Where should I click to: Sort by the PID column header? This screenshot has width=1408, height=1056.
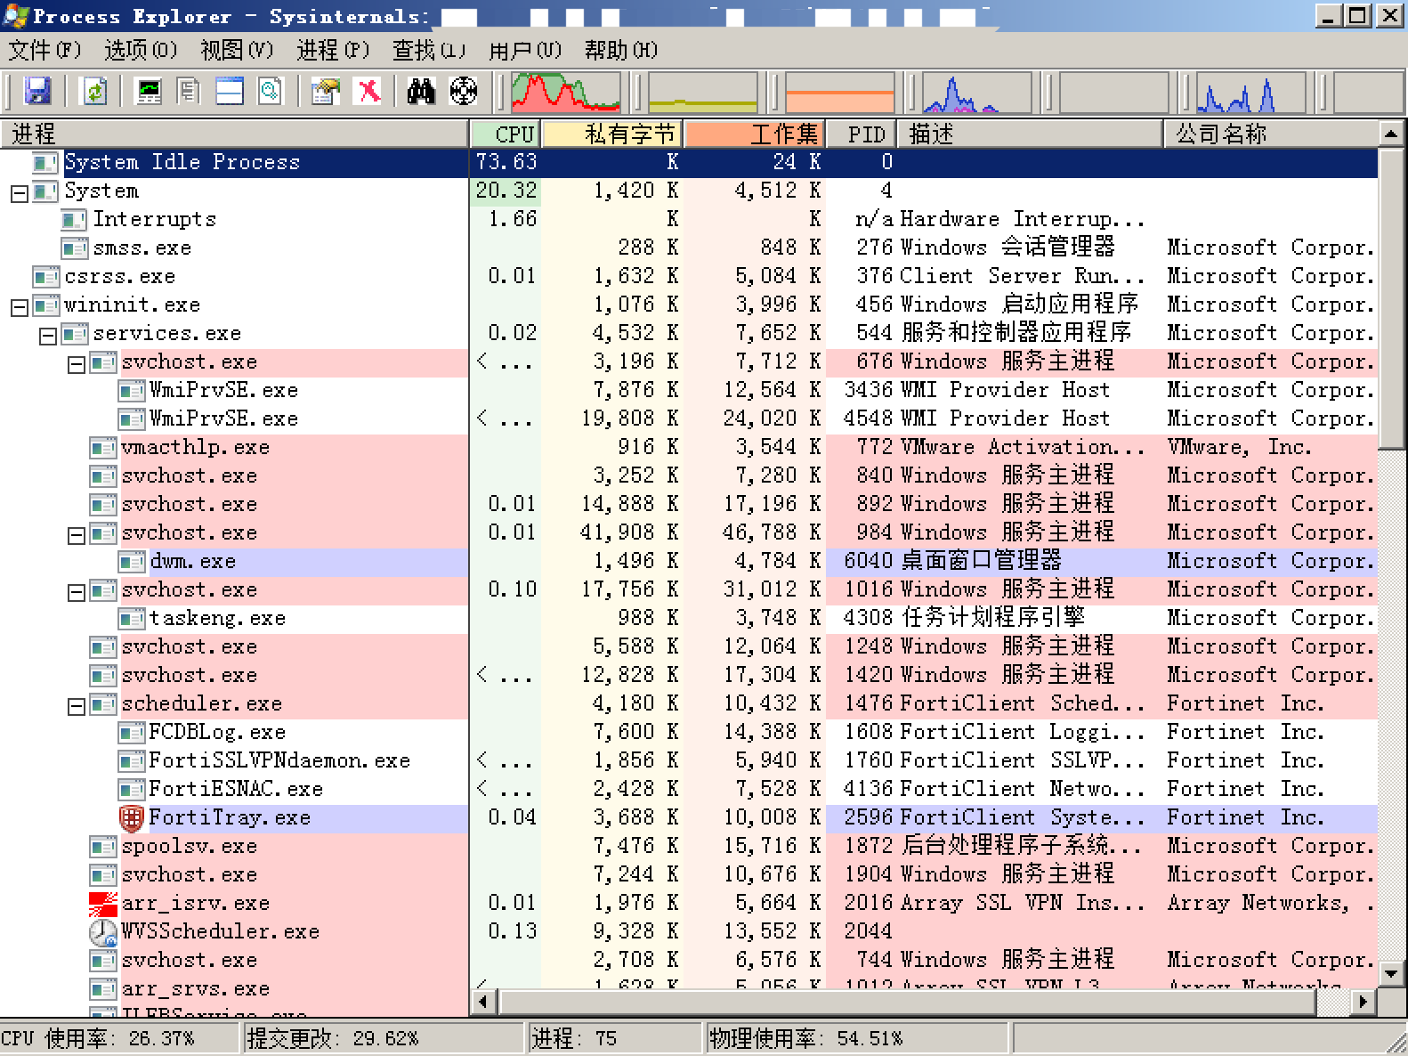click(x=862, y=134)
